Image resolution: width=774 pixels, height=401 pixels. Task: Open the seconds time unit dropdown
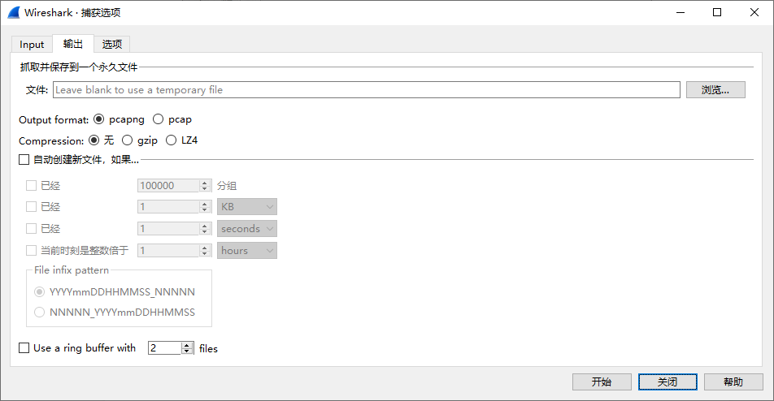(x=247, y=229)
